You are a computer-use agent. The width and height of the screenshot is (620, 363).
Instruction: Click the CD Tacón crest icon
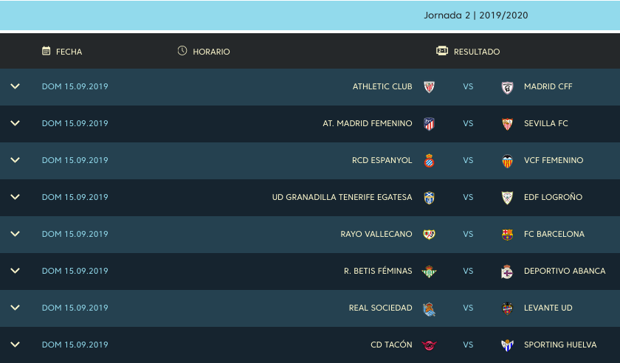coord(429,345)
